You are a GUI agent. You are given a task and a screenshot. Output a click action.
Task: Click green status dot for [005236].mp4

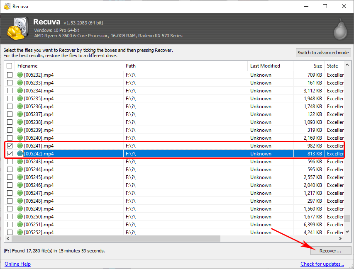click(20, 106)
